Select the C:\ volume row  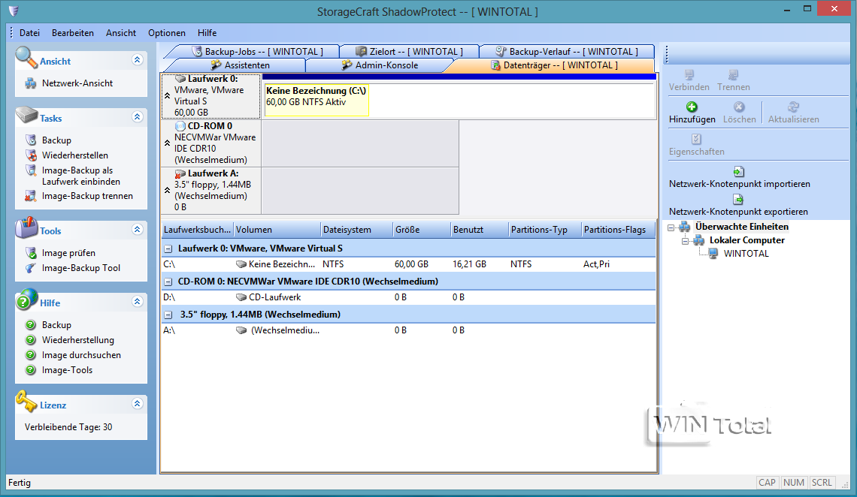(408, 264)
